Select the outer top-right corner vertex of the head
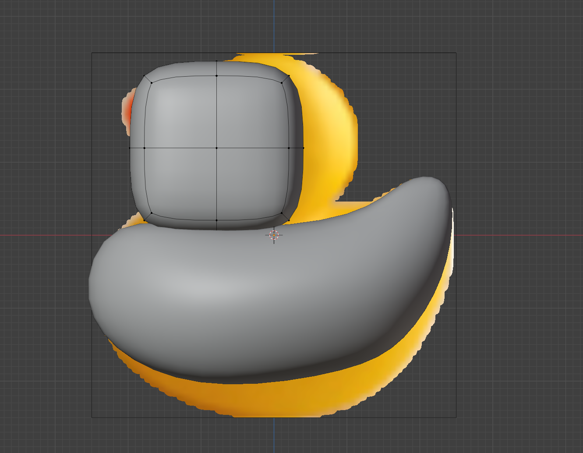Image resolution: width=583 pixels, height=453 pixels. [x=290, y=76]
